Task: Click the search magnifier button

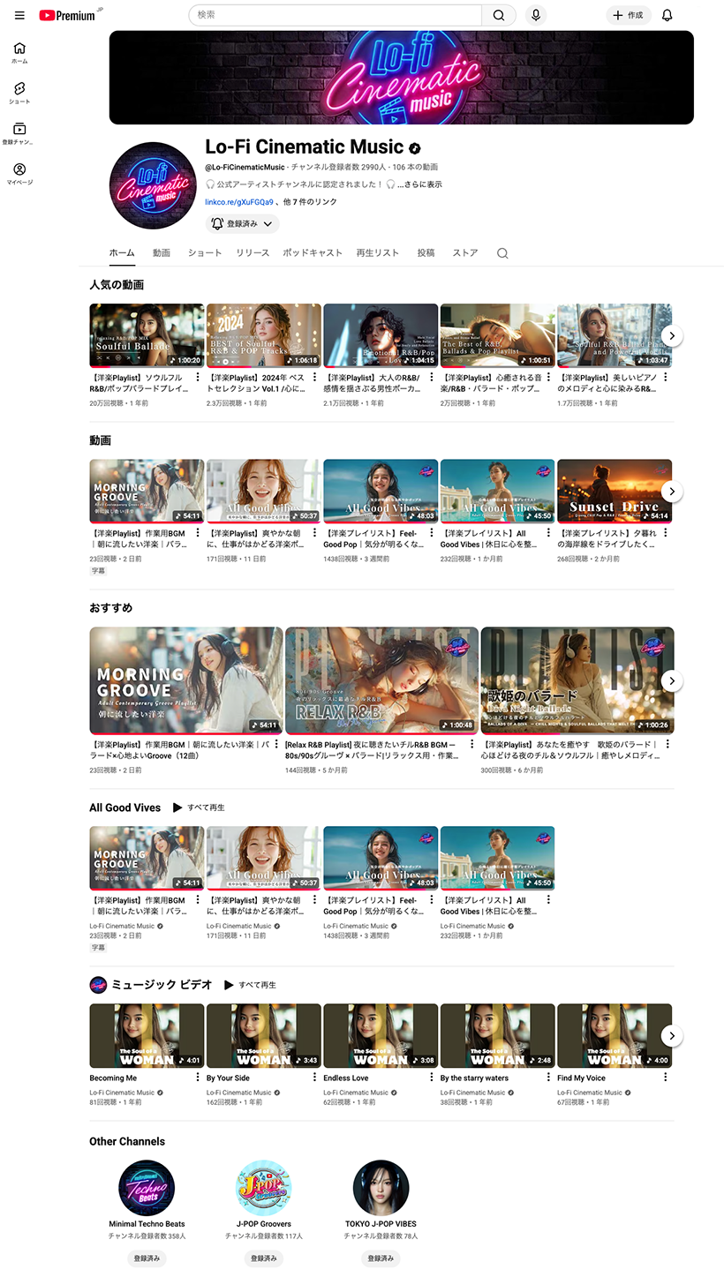Action: click(x=499, y=15)
